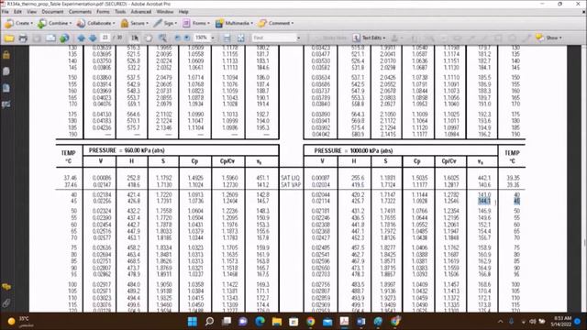
Task: Open the Tools menu
Action: click(120, 12)
